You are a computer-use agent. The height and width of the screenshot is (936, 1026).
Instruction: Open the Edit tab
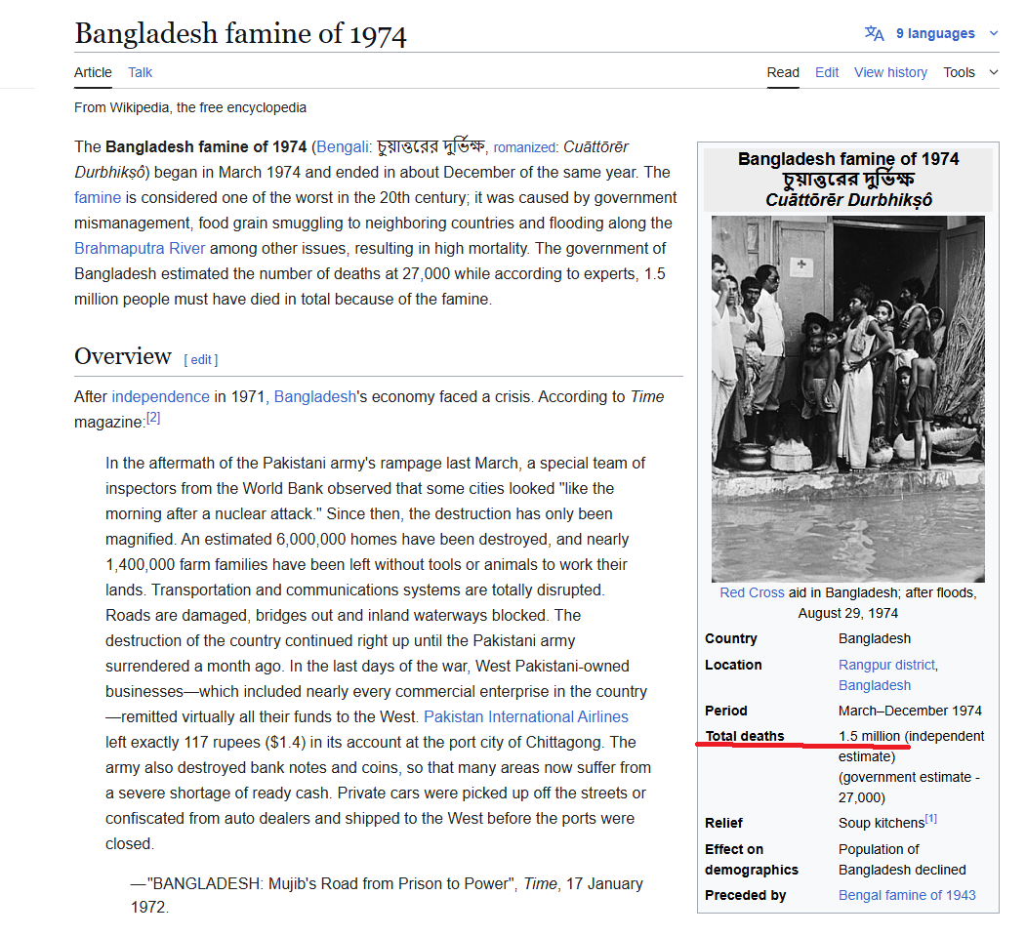coord(827,72)
